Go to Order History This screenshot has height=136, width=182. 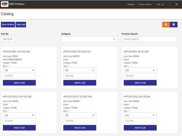(145, 4)
